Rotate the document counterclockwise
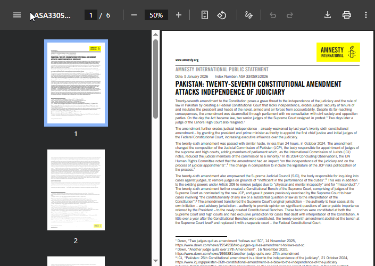 222,15
